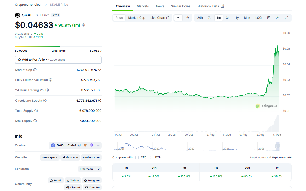Go to Cryptocurrencies breadcrumb

pos(28,5)
